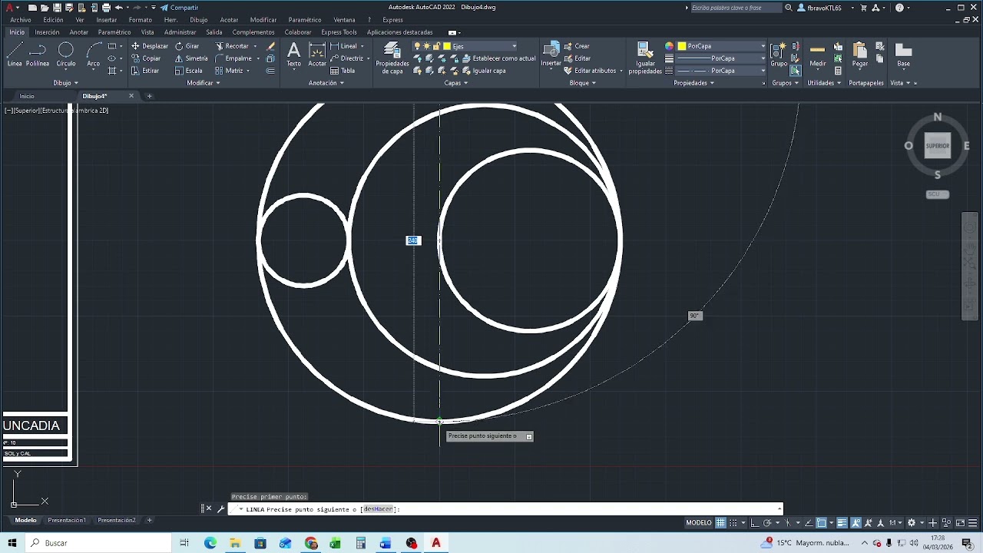
Task: Switch to the Presentación1 layout tab
Action: coord(67,520)
